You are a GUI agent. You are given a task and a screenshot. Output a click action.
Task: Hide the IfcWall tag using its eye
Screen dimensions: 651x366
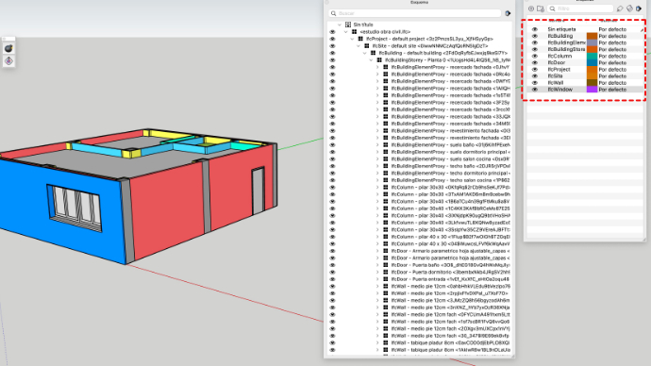point(534,83)
